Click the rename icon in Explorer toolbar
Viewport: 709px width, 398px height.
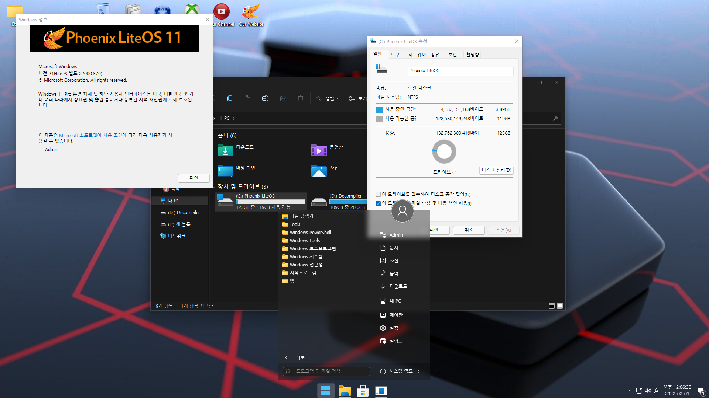pos(265,98)
